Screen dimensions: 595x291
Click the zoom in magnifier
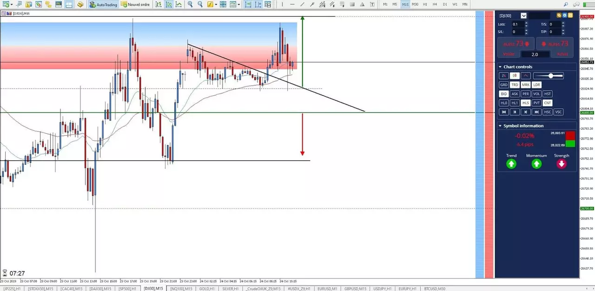tap(190, 4)
